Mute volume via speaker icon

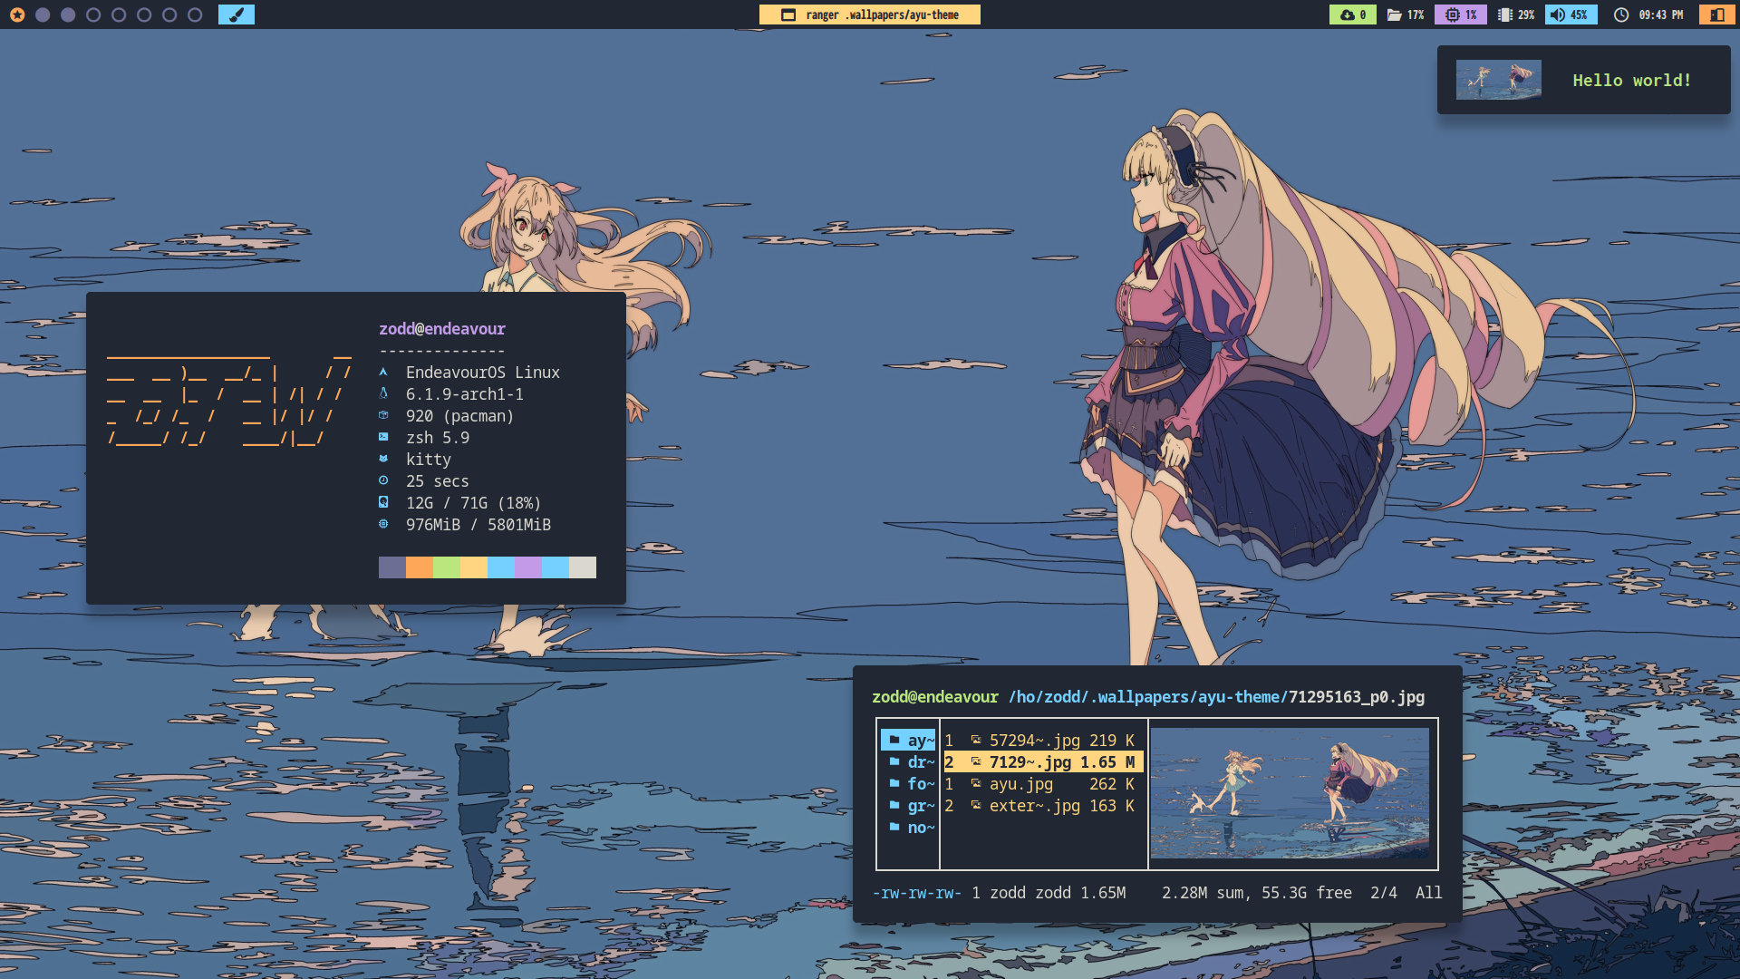(x=1558, y=15)
